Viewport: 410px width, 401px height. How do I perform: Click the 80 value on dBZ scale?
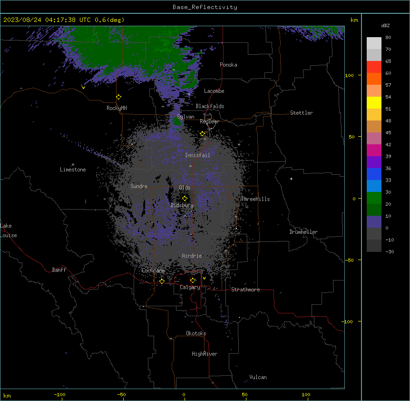click(x=388, y=38)
